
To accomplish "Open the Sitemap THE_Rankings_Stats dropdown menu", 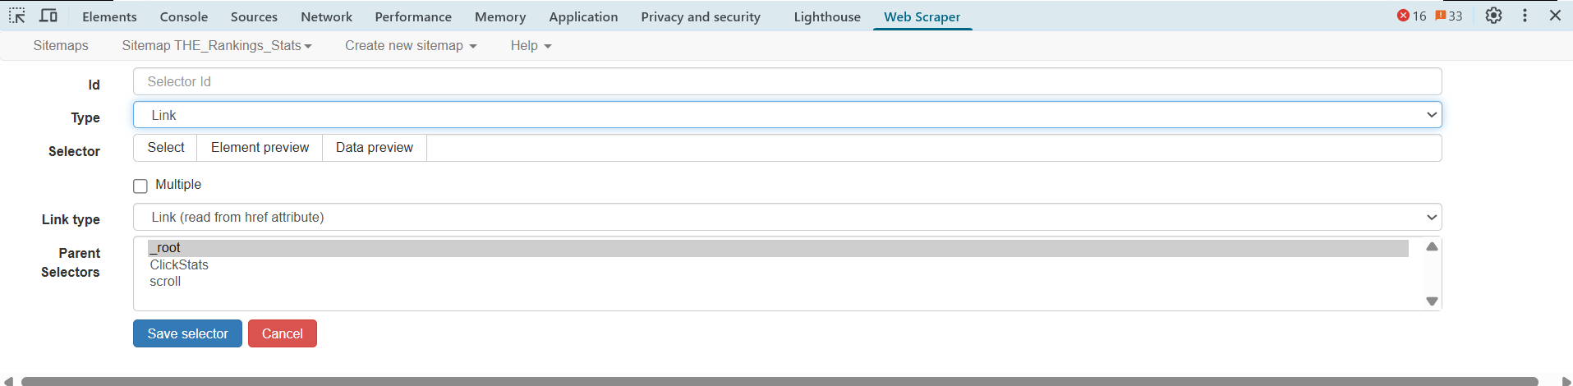I will (x=217, y=46).
